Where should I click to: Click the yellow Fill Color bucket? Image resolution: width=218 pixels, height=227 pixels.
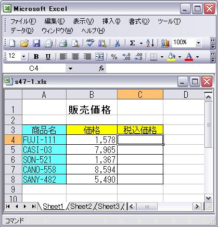(171, 57)
